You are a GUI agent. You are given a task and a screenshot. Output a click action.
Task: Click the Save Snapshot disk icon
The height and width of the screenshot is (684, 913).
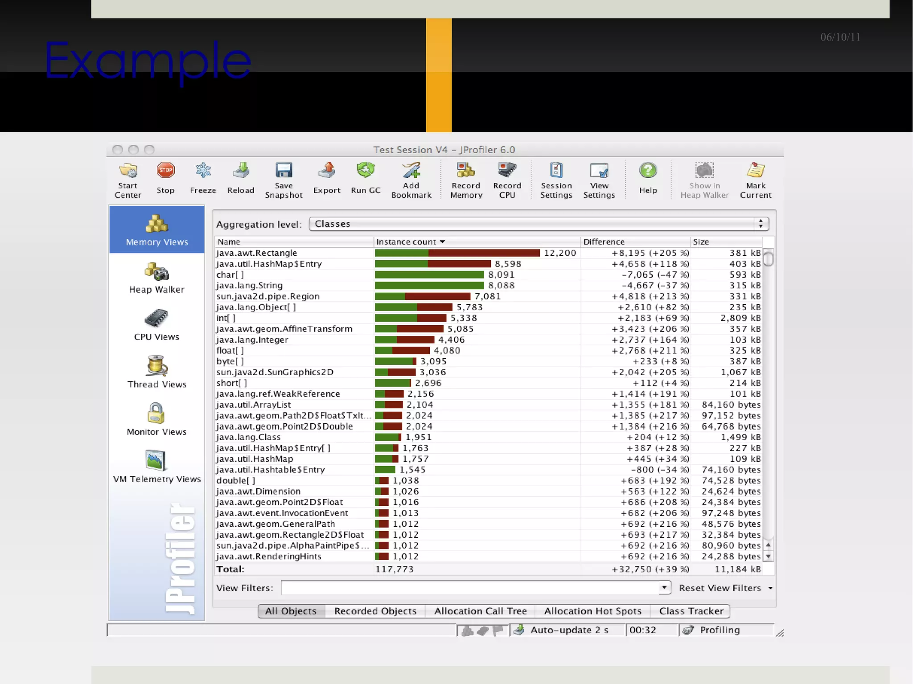coord(284,171)
